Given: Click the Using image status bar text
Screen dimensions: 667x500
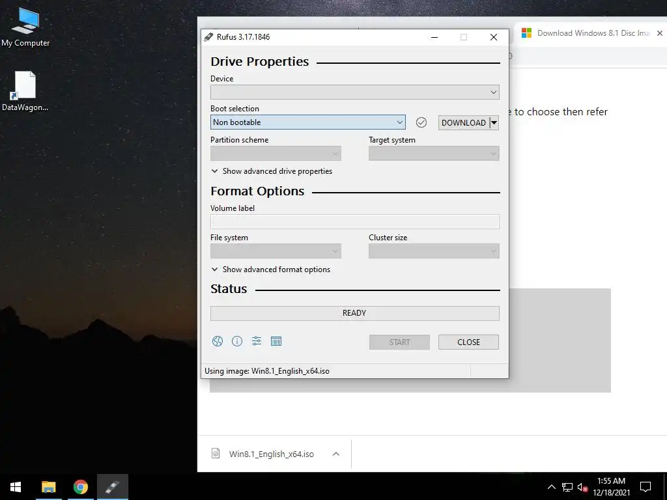Looking at the screenshot, I should click(x=267, y=370).
